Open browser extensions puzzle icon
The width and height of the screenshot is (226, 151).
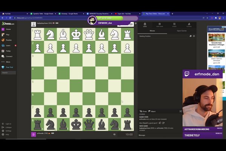click(216, 18)
